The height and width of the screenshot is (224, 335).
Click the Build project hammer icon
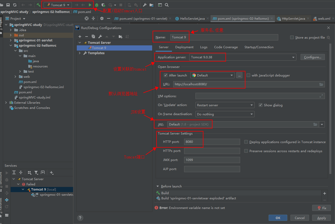[38, 5]
